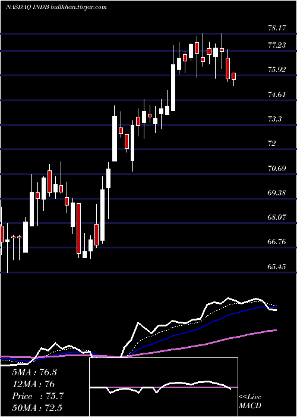The image size is (297, 417).
Task: Click inside the MACD inset panel
Action: (163, 387)
